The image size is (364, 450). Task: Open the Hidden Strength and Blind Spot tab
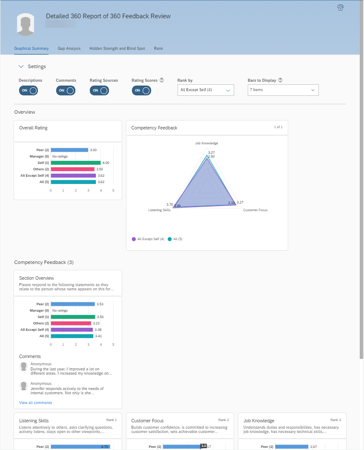[x=117, y=48]
